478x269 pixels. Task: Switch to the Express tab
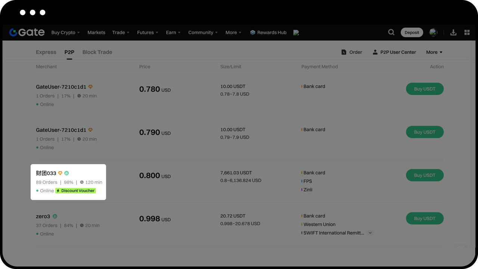[x=46, y=52]
